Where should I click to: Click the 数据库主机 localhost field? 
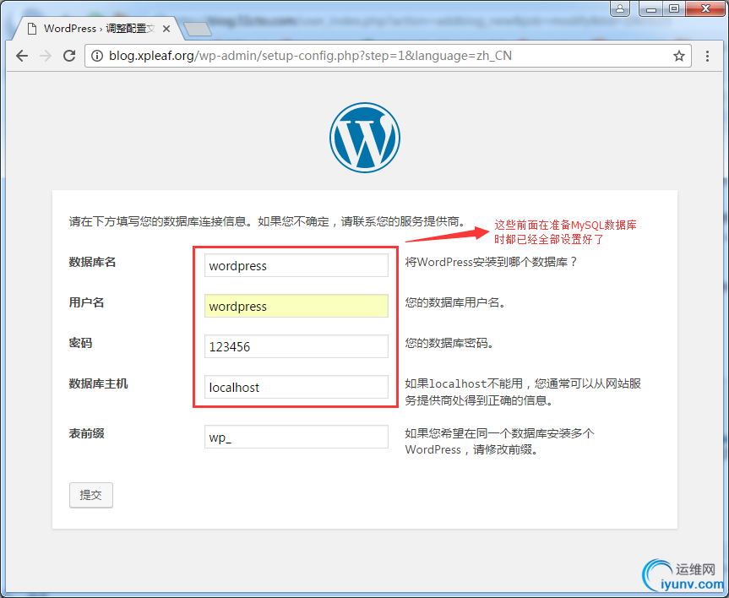296,387
